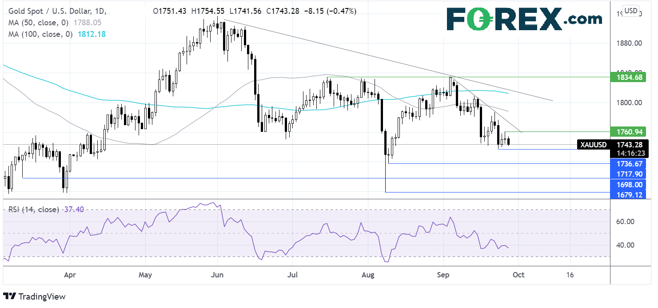658x308 pixels.
Task: Open the USD currency selector
Action: 631,10
